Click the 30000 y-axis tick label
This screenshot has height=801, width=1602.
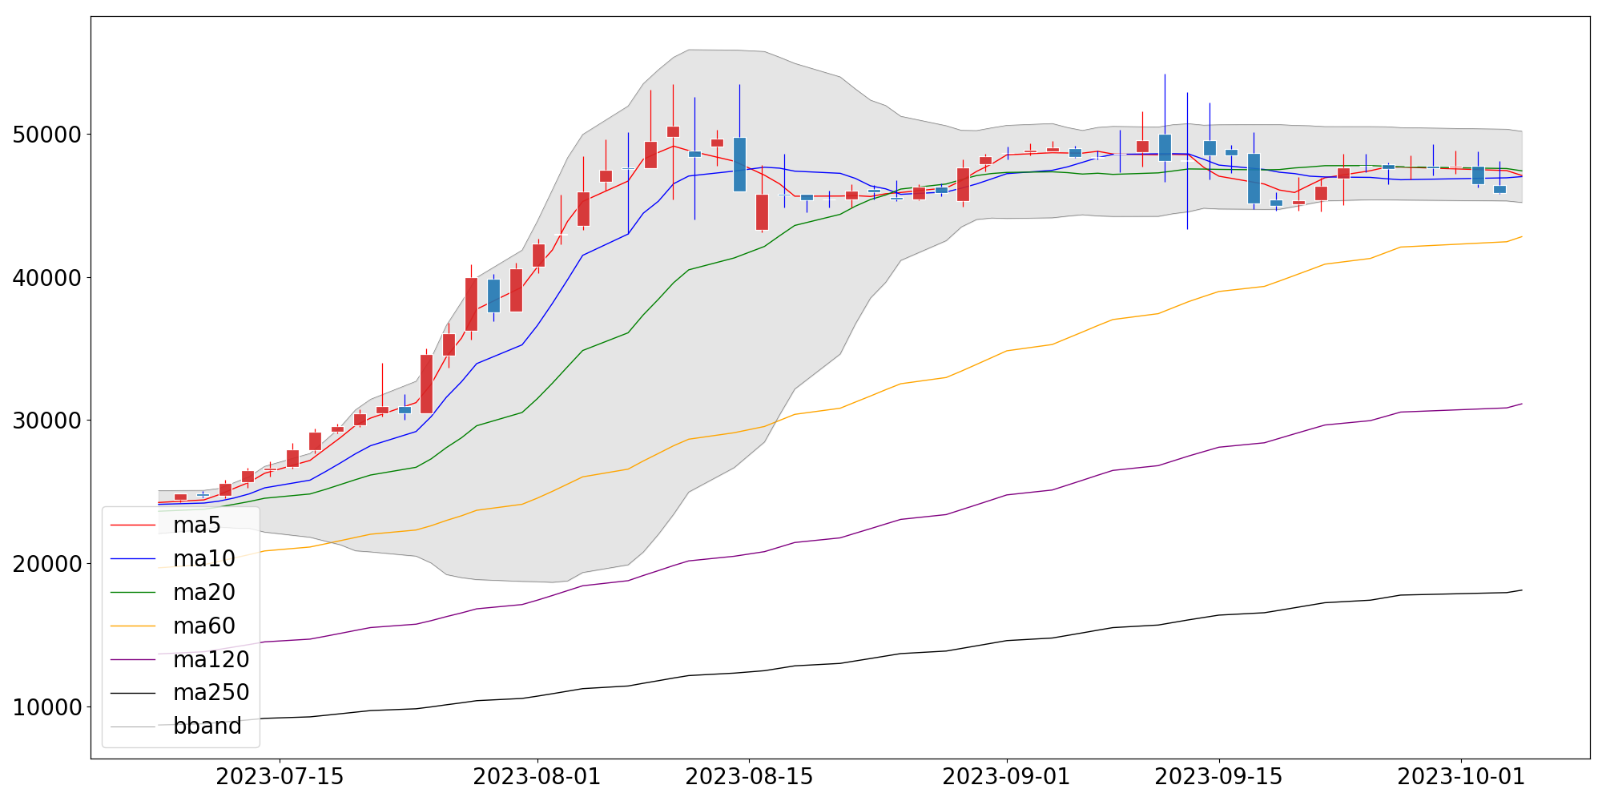point(47,421)
